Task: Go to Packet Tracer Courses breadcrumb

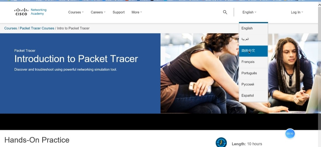Action: pos(37,28)
